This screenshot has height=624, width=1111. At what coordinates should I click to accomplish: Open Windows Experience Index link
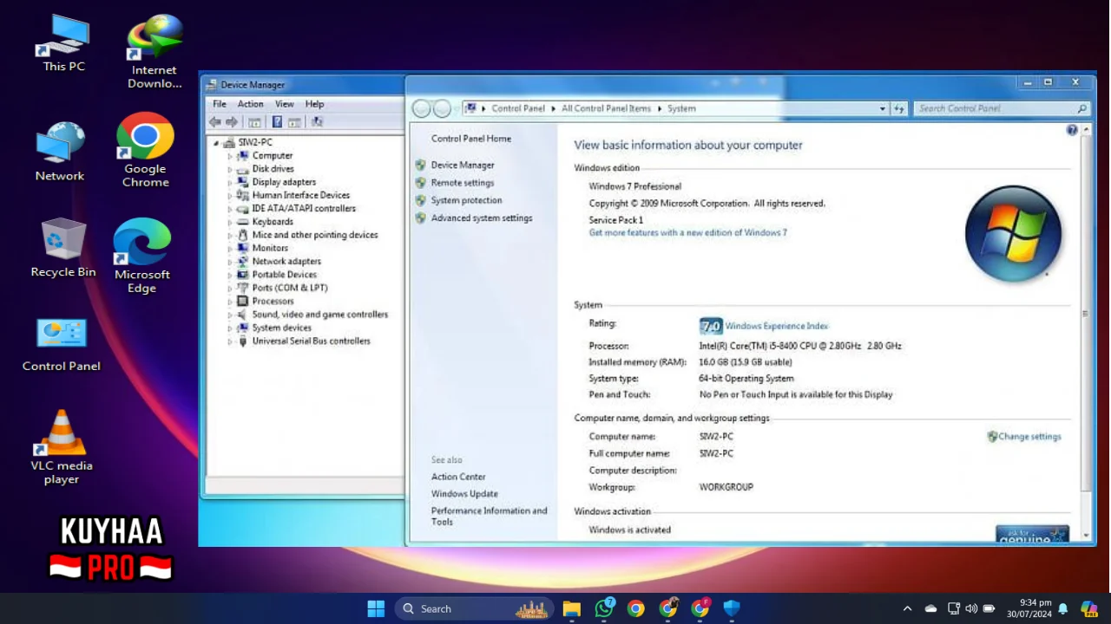[x=777, y=326]
